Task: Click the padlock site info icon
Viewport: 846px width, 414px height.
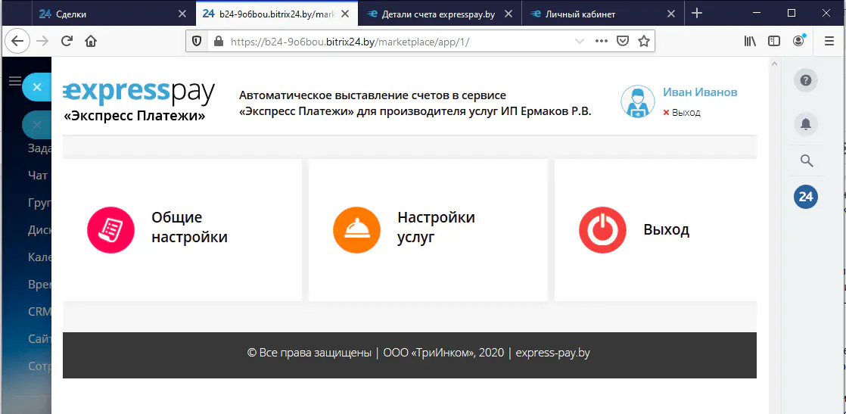Action: click(x=219, y=41)
